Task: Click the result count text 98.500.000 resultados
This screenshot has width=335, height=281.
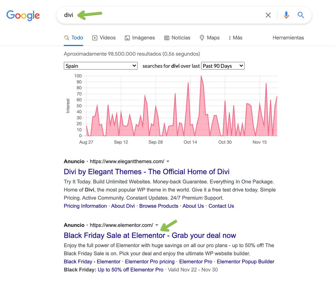Action: pos(135,54)
